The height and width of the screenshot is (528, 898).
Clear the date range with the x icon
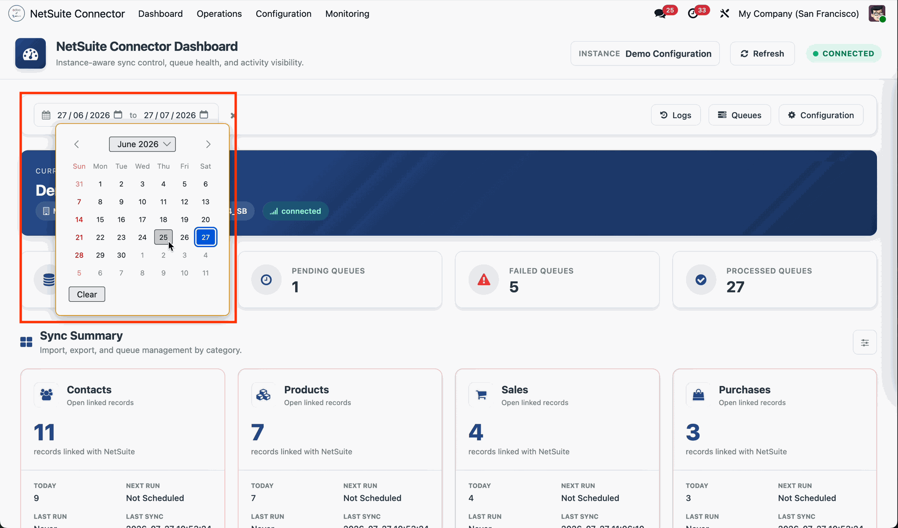coord(232,115)
